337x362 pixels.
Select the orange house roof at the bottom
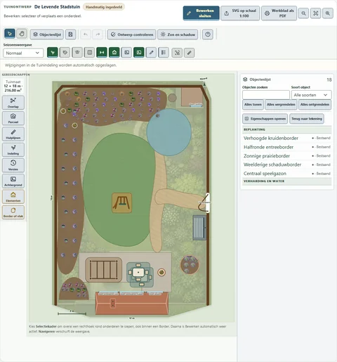[132, 303]
